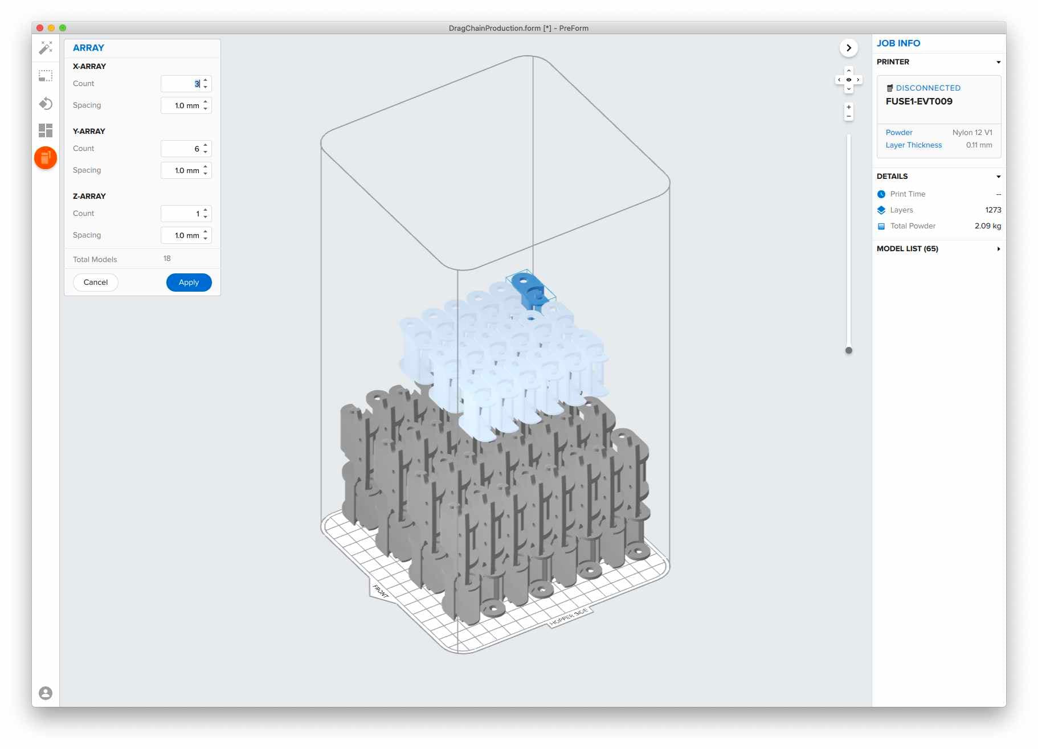The width and height of the screenshot is (1038, 749).
Task: Click the Layer Thickness link
Action: click(913, 145)
